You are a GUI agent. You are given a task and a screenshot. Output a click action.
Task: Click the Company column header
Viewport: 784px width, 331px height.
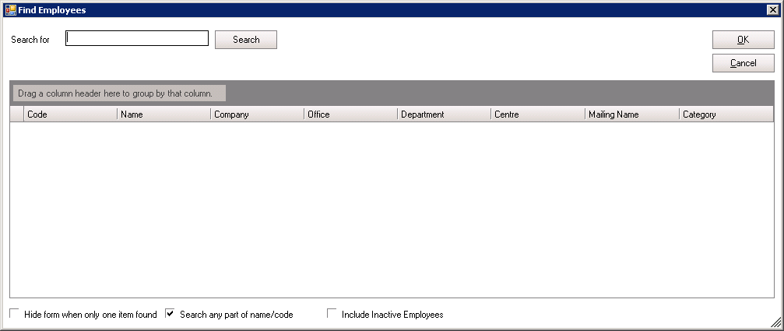(257, 114)
